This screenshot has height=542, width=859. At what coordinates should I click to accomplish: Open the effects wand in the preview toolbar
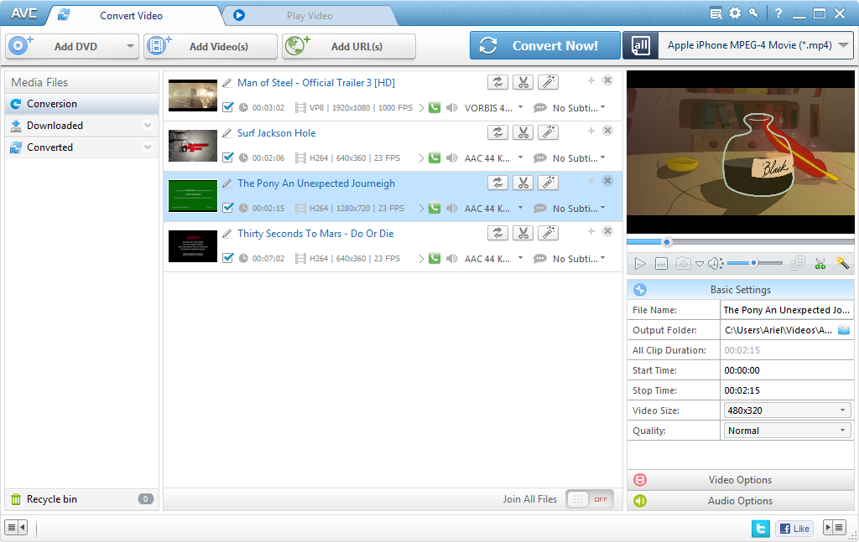coord(842,263)
